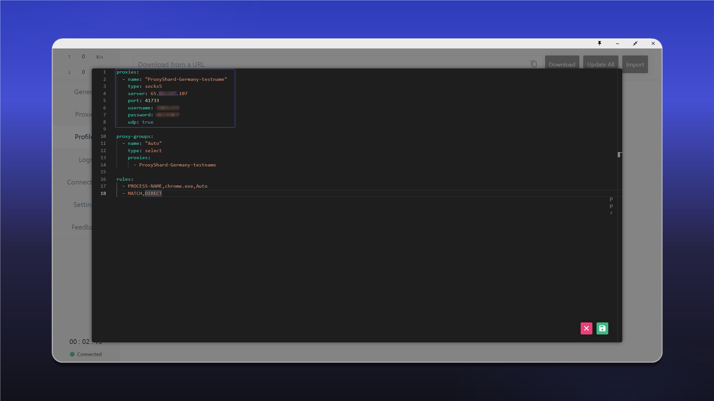Click the server address on line 4
The image size is (714, 401).
[x=169, y=94]
